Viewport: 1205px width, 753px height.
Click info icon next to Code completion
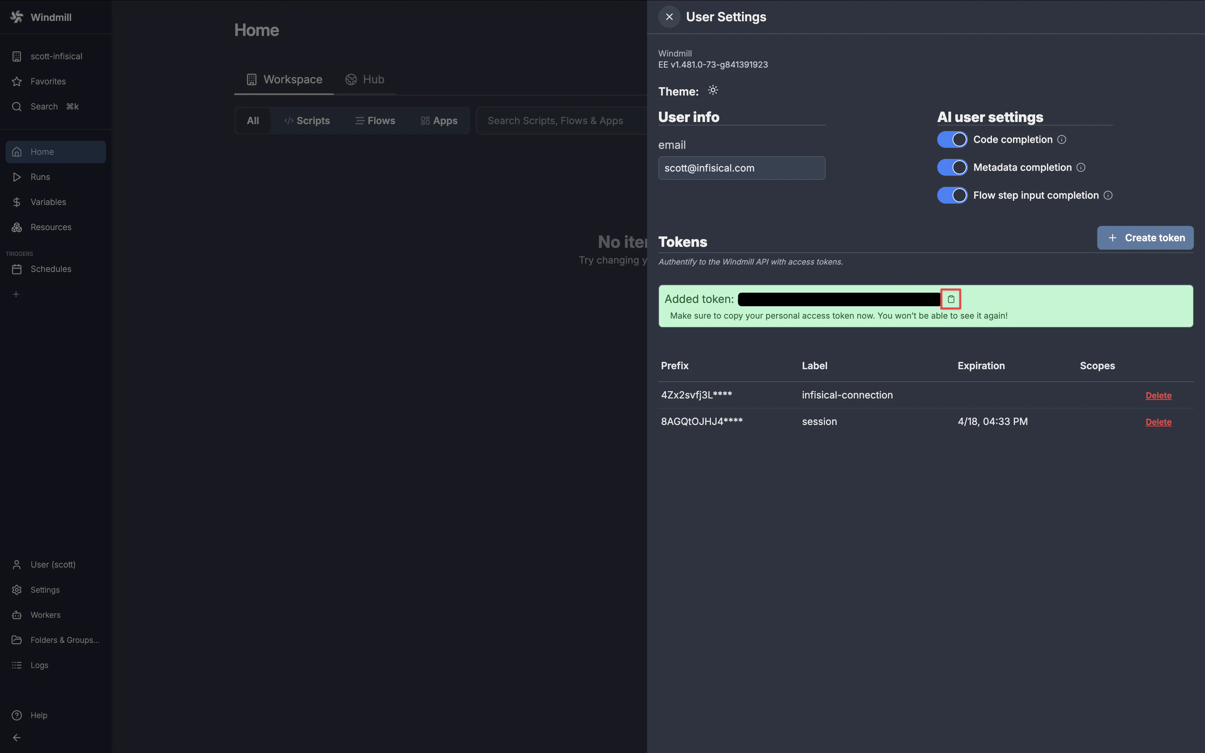tap(1062, 139)
